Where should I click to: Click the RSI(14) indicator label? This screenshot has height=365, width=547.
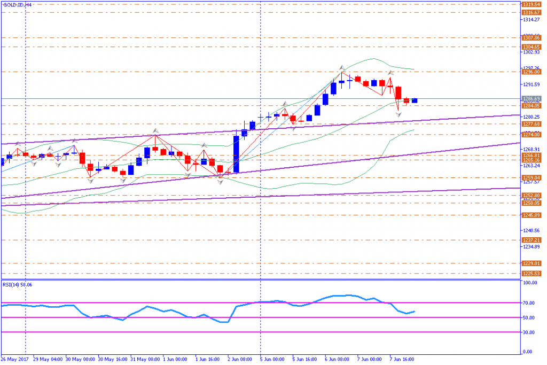coord(18,285)
